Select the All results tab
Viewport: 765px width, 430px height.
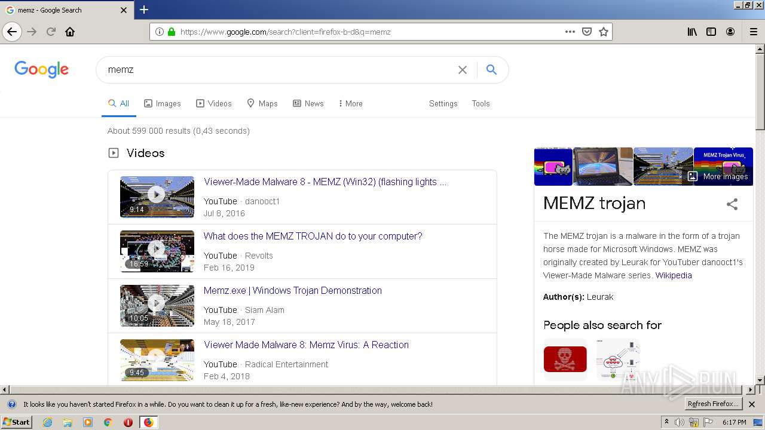click(x=118, y=103)
